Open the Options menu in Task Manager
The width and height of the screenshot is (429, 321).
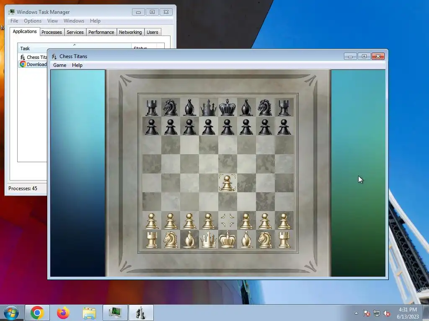(x=33, y=21)
